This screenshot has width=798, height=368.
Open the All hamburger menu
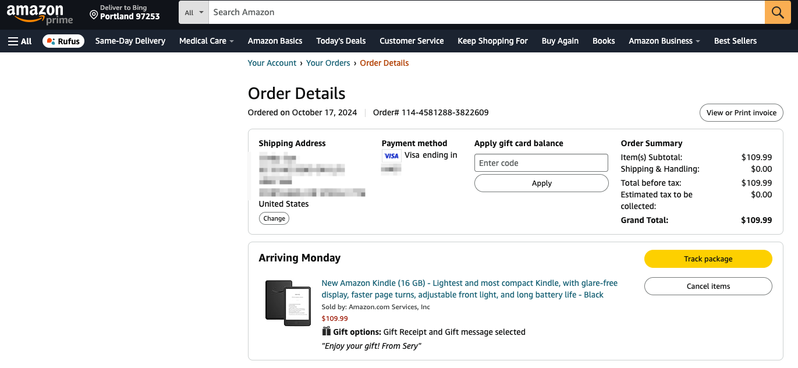[20, 41]
